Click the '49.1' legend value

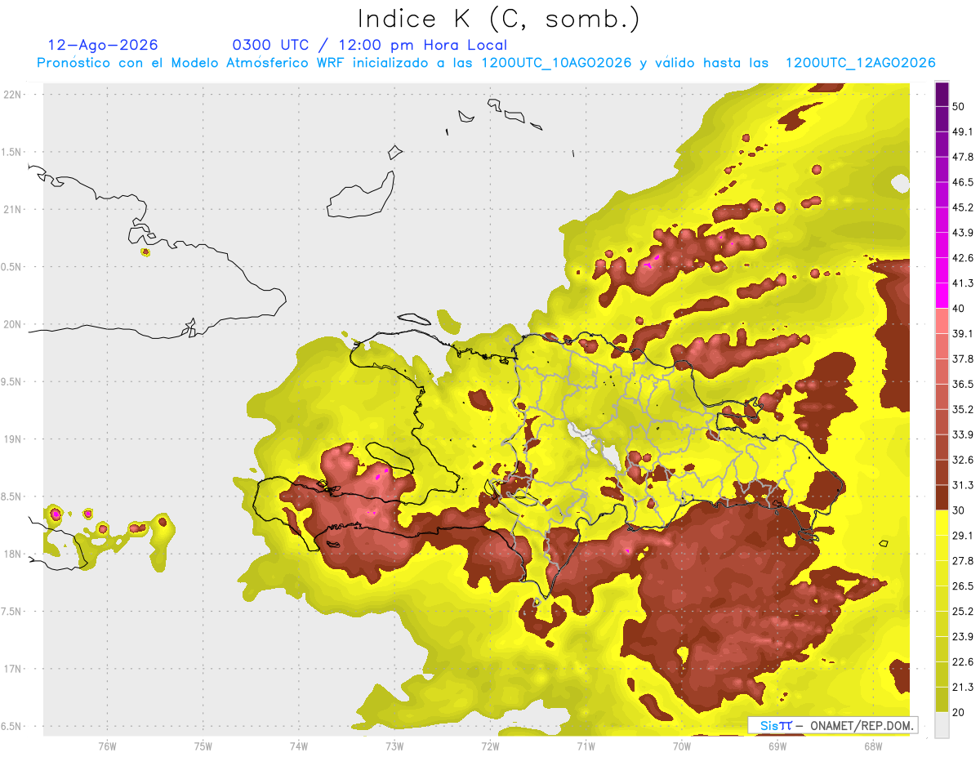point(964,132)
